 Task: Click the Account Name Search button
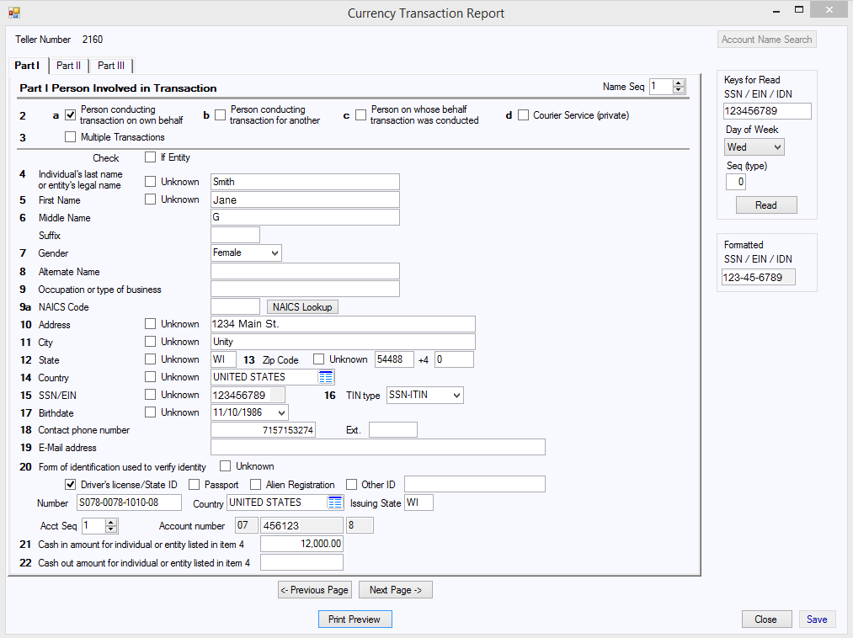tap(766, 40)
